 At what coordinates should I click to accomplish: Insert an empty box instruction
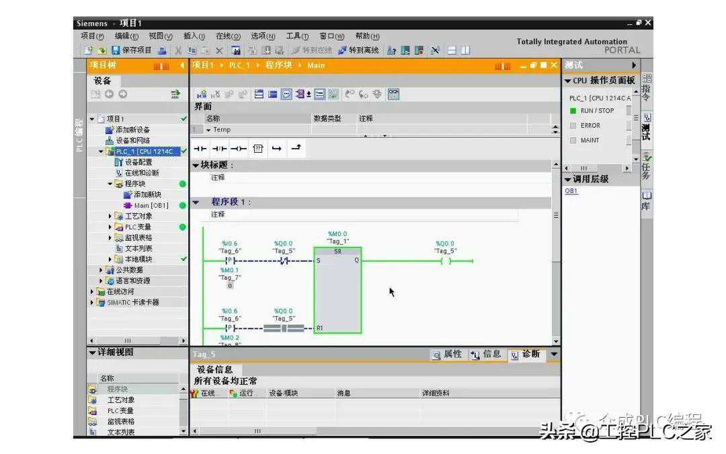257,149
